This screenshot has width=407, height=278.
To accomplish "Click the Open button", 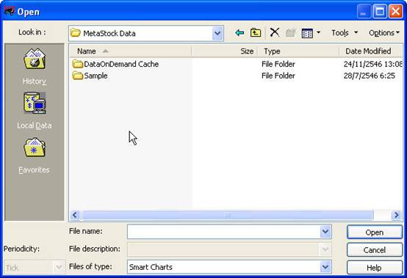I will pyautogui.click(x=375, y=232).
